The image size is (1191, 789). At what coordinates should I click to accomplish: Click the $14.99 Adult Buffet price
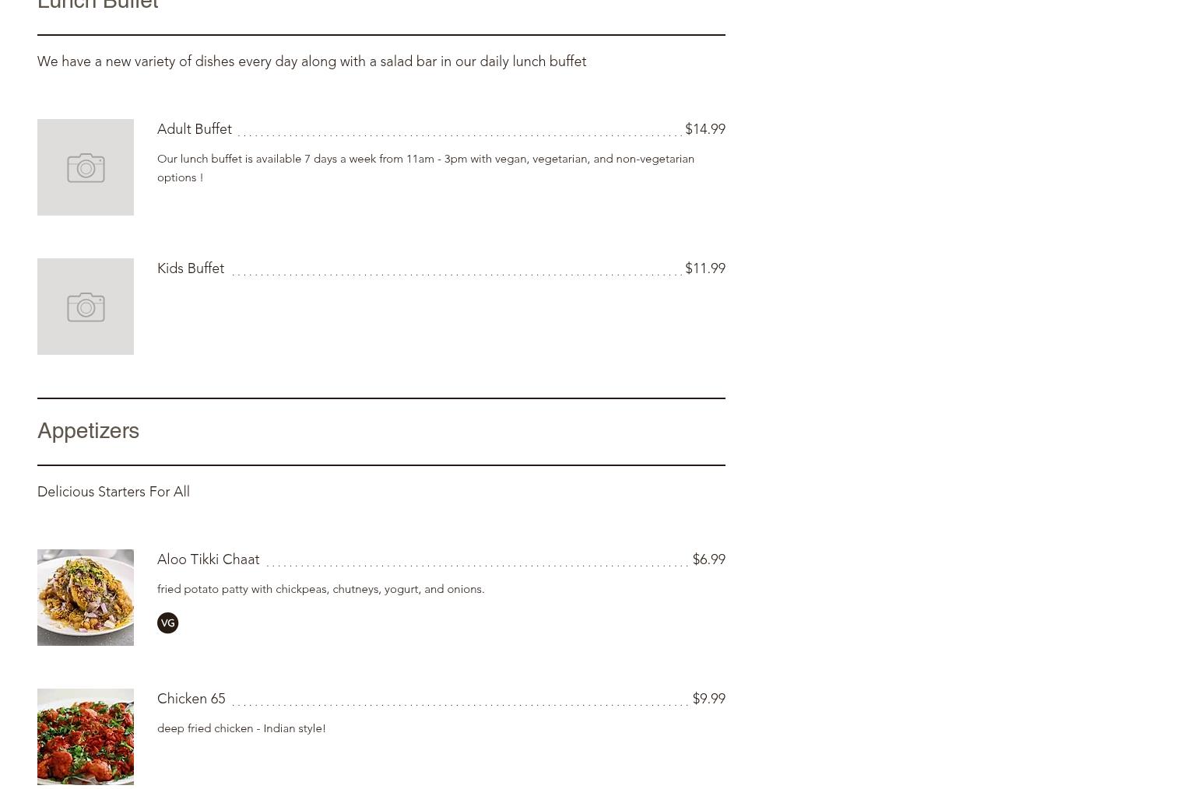pos(705,129)
